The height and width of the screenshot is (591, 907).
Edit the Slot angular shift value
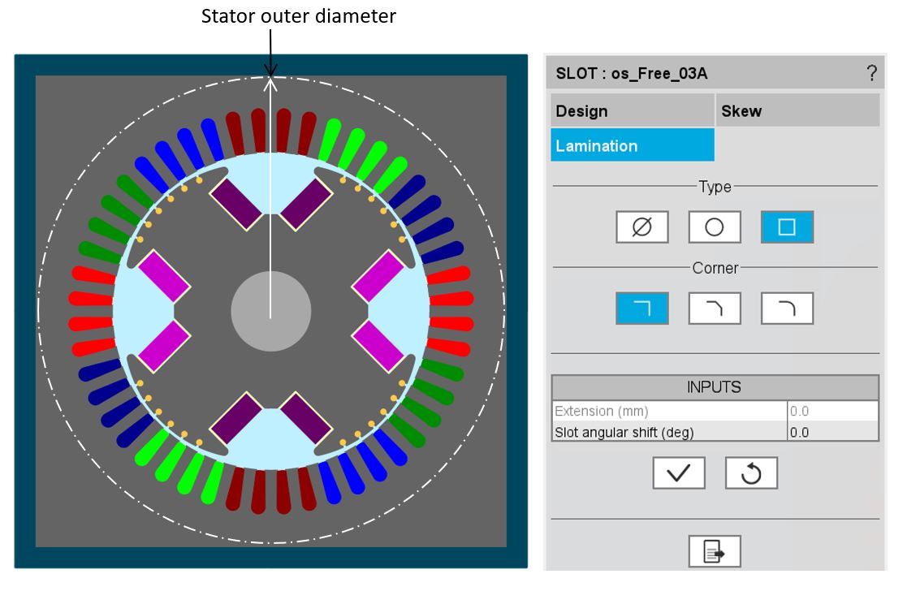point(831,432)
